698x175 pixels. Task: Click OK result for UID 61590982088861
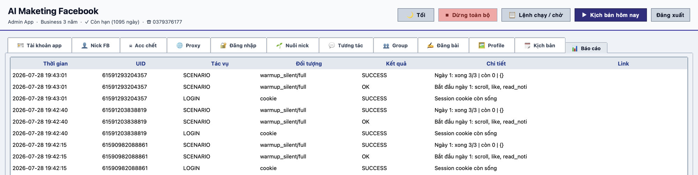[x=365, y=157]
